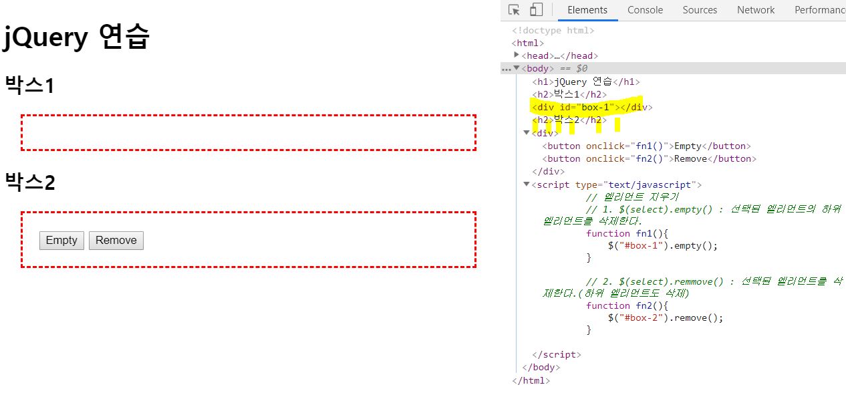Click the Remove button on the page

click(x=116, y=241)
